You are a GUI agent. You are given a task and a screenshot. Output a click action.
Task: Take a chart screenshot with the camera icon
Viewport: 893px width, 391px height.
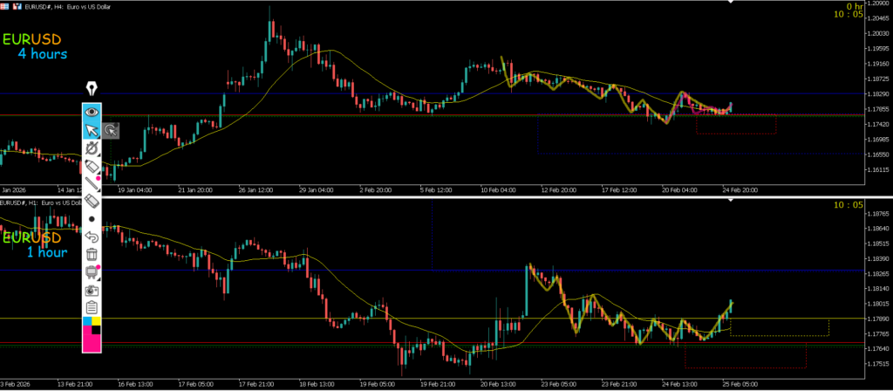(92, 289)
